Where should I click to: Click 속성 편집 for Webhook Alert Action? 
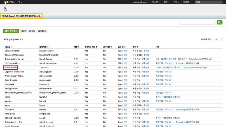[159, 76]
